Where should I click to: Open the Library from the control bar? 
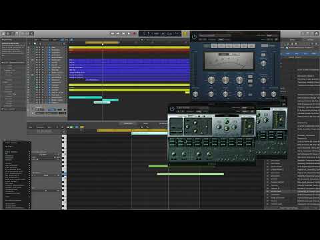click(3, 33)
